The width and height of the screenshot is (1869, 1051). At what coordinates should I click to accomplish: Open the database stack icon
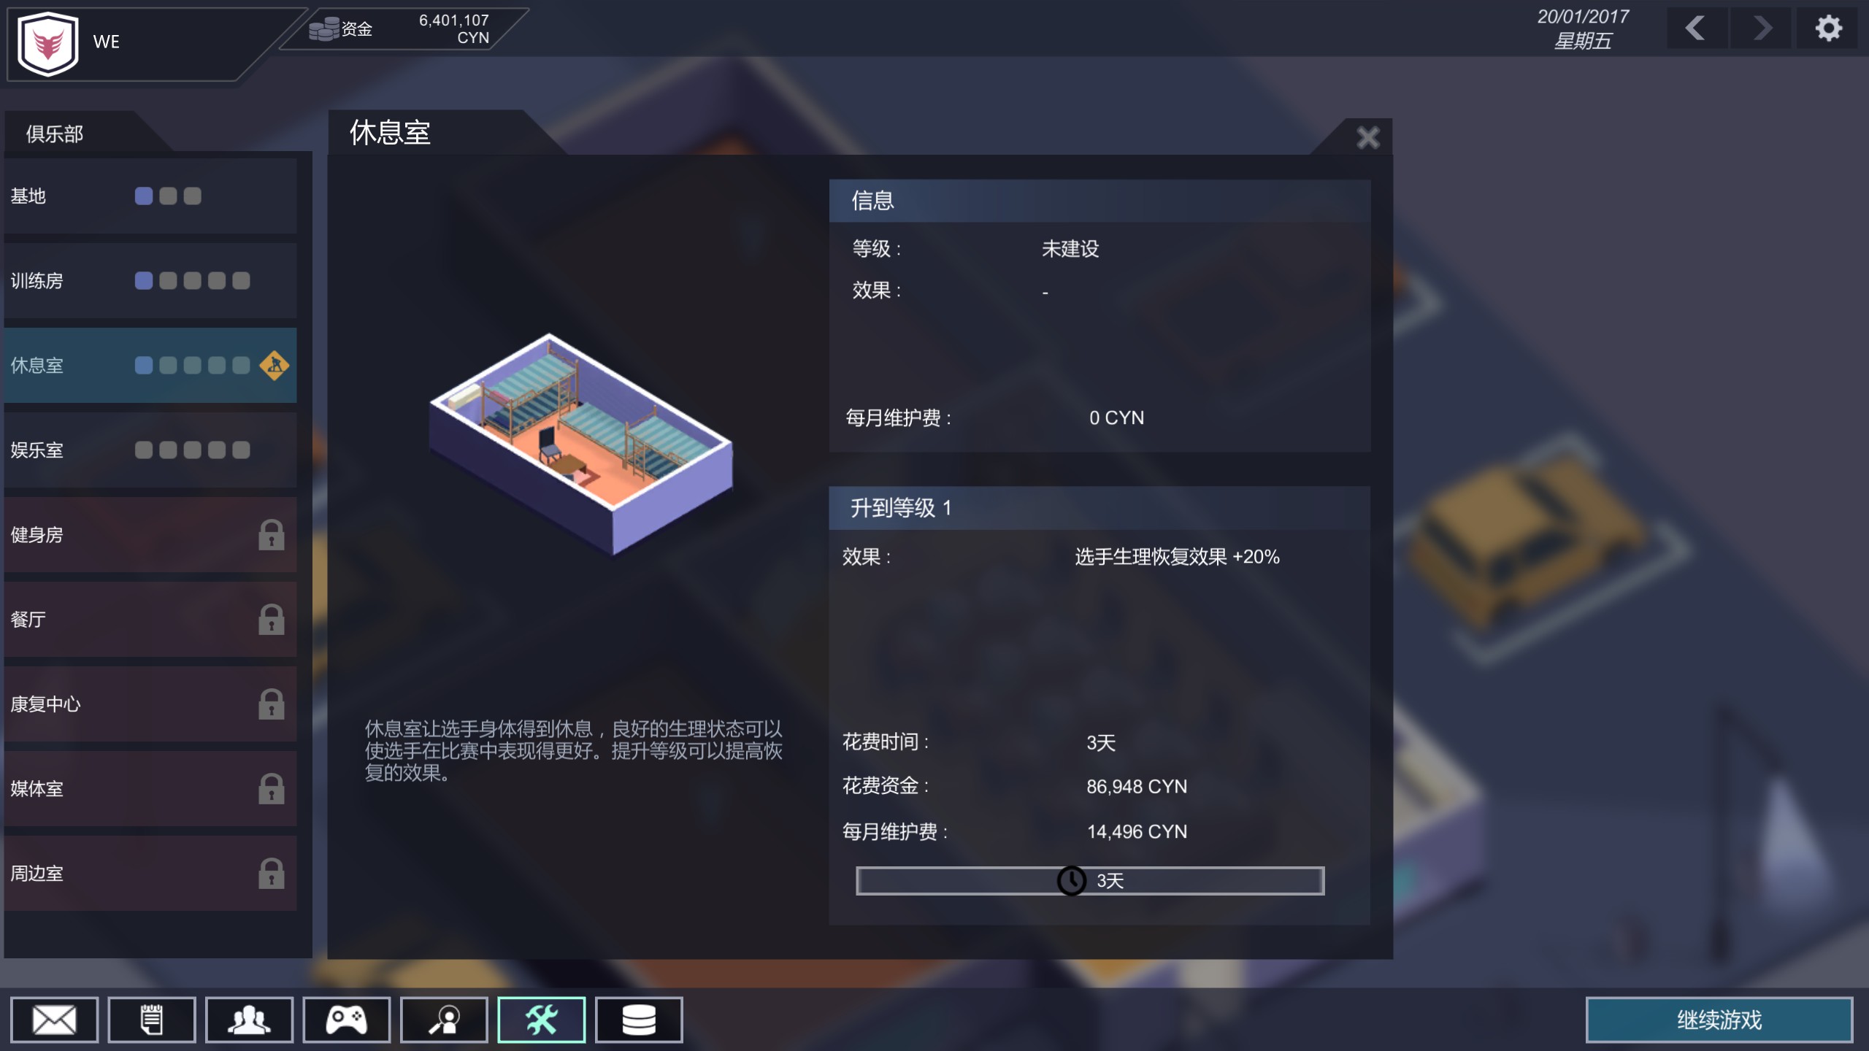coord(639,1020)
